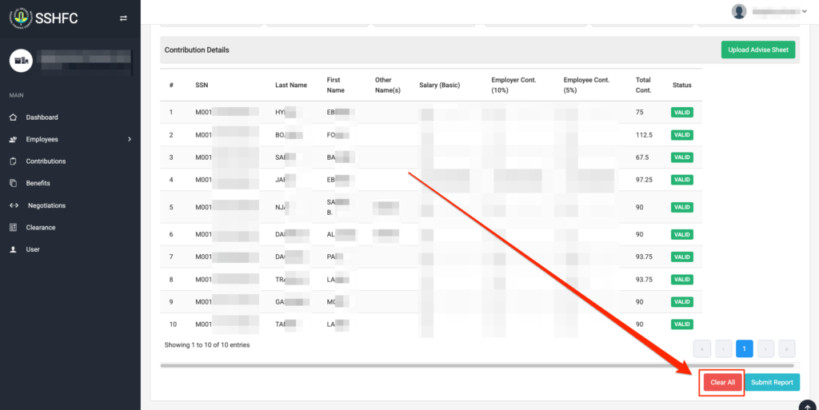Go to the next page in pagination
Viewport: 819px width, 410px height.
(x=765, y=348)
